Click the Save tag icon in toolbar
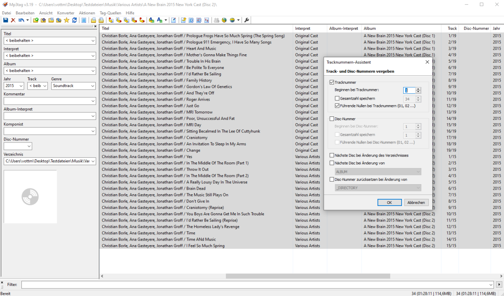The width and height of the screenshot is (504, 296). click(x=5, y=20)
